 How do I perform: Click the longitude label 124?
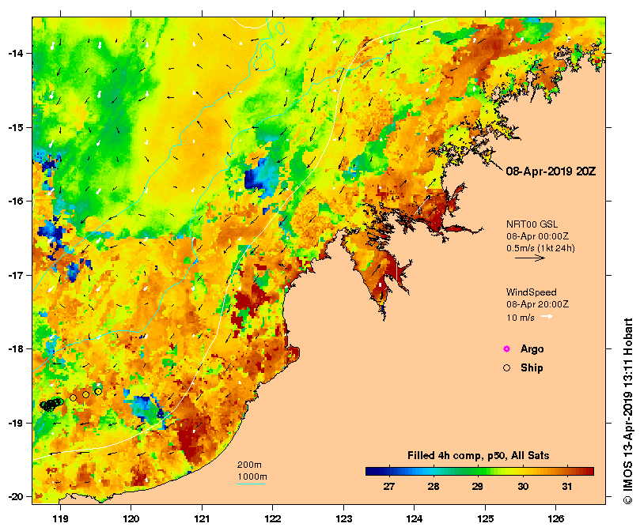click(415, 519)
